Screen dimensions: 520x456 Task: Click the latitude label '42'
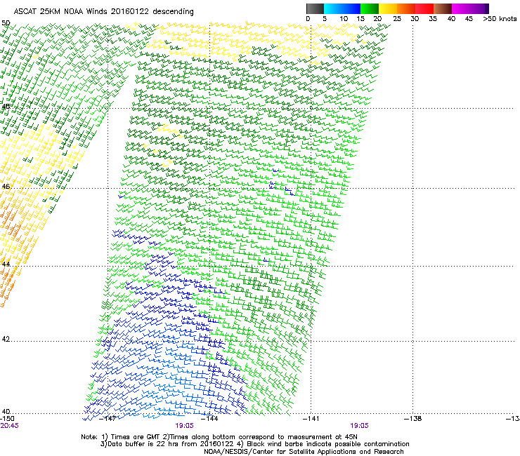[6, 339]
